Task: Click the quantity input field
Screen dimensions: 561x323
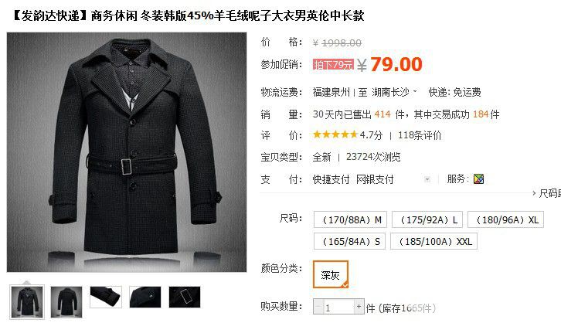Action: tap(338, 307)
